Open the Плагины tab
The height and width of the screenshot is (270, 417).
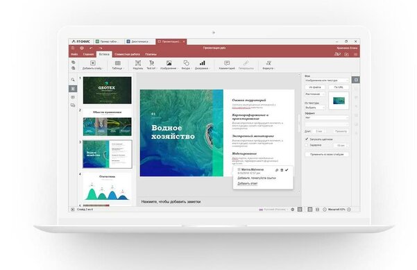151,54
